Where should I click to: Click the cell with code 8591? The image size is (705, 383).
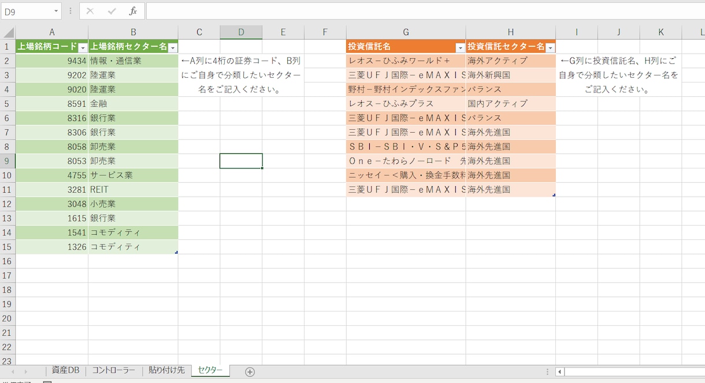(52, 104)
